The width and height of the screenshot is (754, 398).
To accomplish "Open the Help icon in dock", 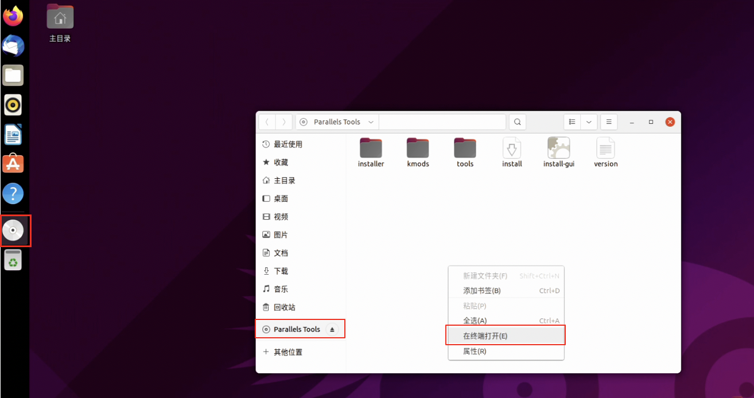I will click(x=13, y=194).
